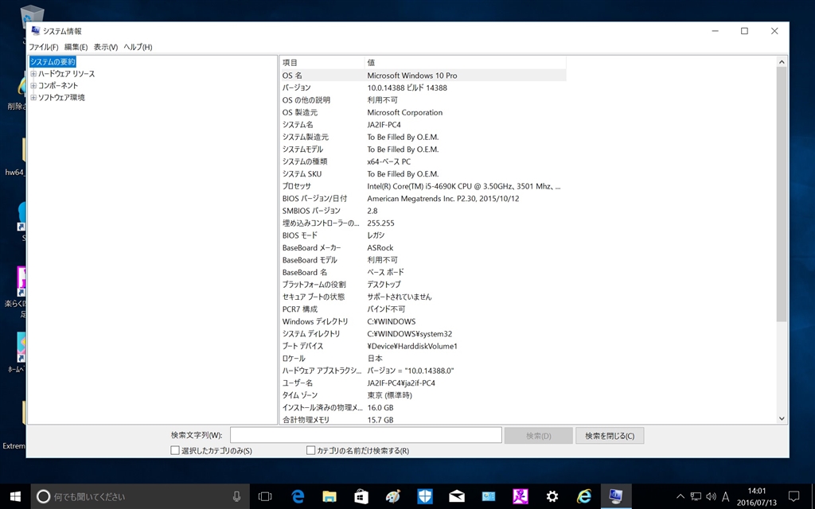Open the taskbar clock showing 14:01
This screenshot has width=815, height=509.
[757, 496]
